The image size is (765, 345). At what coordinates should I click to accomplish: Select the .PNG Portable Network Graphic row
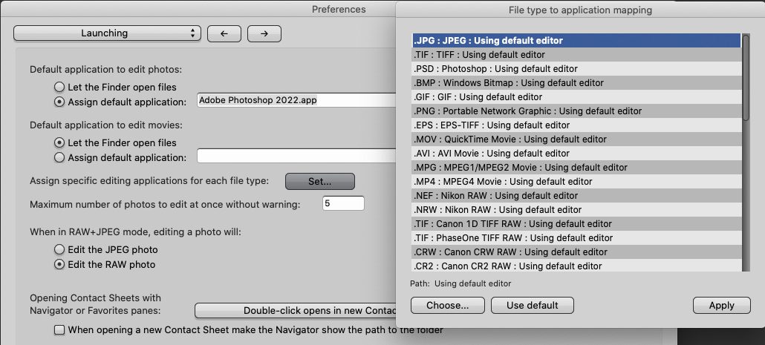tap(576, 111)
